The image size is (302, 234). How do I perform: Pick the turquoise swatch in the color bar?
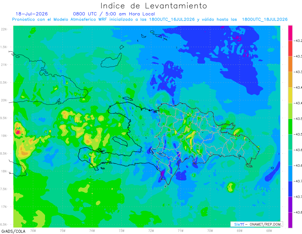290,158
